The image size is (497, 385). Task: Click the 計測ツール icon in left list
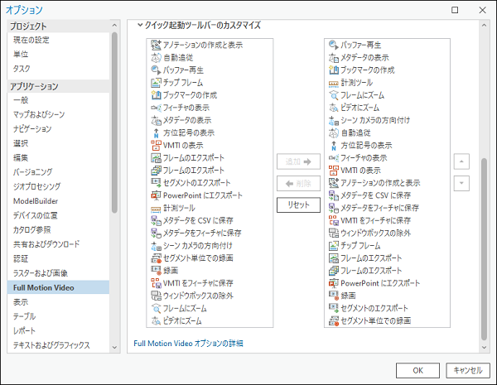156,208
